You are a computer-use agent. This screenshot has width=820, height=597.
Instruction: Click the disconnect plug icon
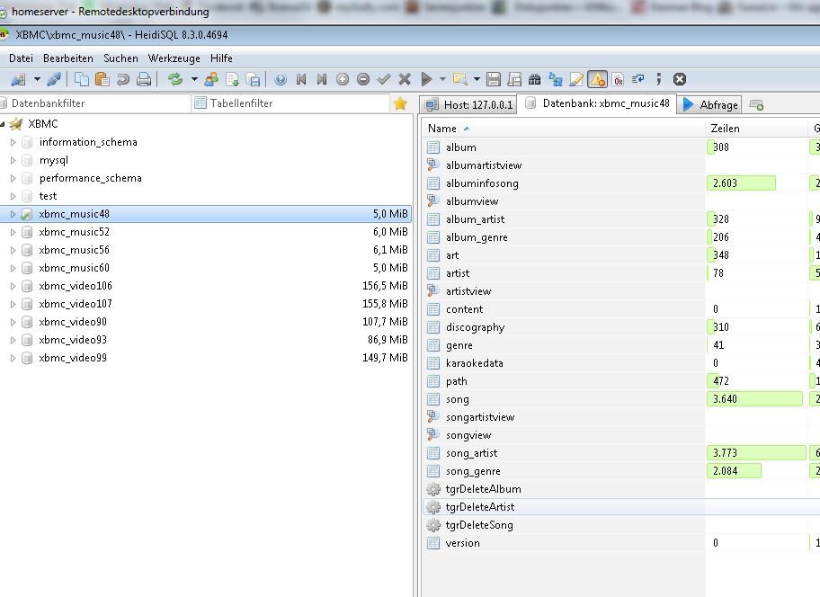(x=54, y=79)
